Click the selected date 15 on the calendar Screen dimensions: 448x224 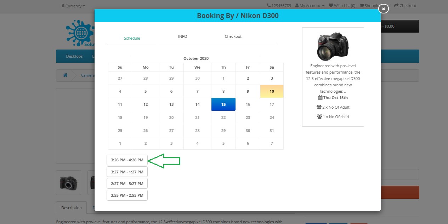(223, 104)
